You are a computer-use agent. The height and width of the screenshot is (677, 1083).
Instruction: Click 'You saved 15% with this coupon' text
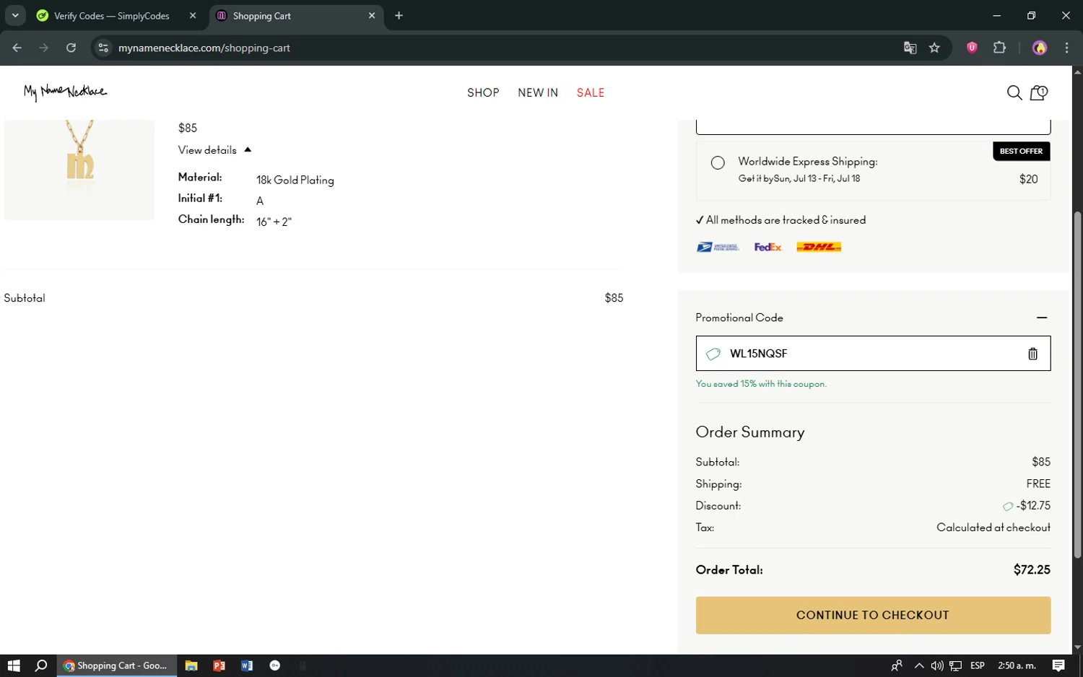761,384
